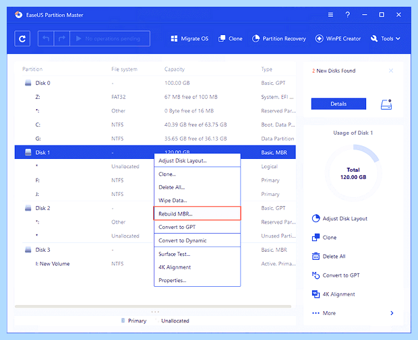Select the Disk 2 row
Image resolution: width=418 pixels, height=340 pixels.
pyautogui.click(x=155, y=208)
